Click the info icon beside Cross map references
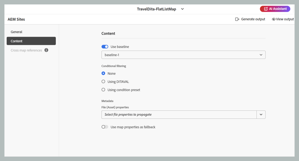 coord(46,50)
